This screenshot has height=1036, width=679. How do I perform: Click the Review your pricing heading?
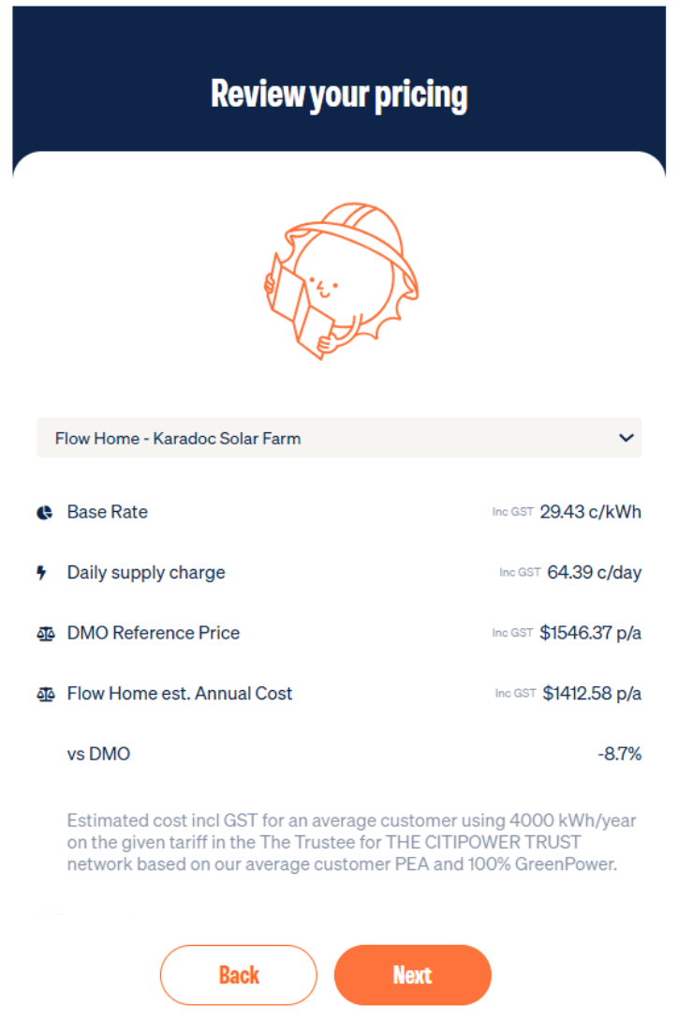click(x=339, y=94)
